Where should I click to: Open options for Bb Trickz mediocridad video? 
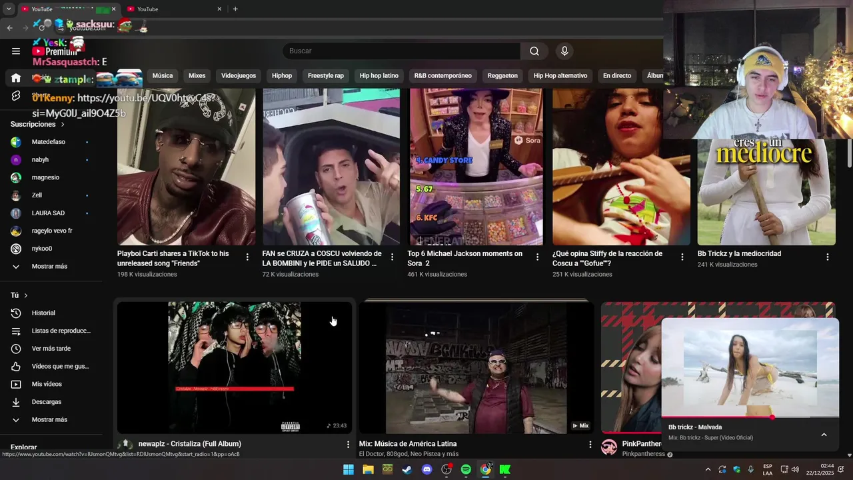[x=828, y=257]
